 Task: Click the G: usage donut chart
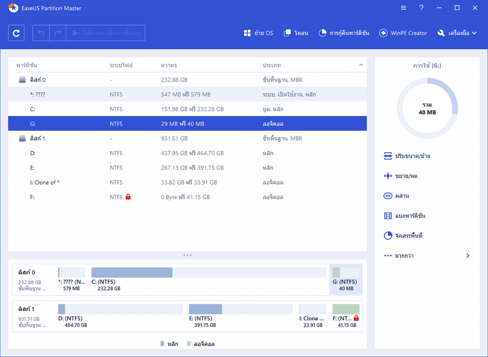[x=427, y=108]
